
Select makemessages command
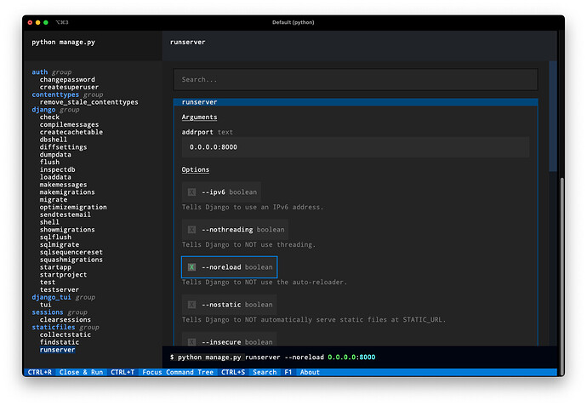[x=63, y=184]
